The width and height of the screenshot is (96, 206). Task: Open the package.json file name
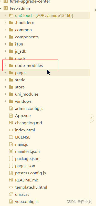tap(27, 159)
